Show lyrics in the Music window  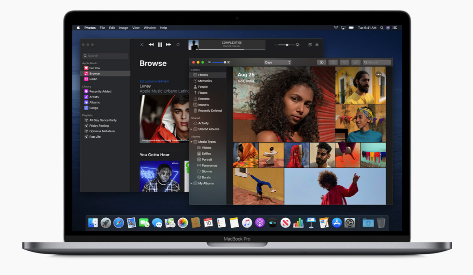coord(310,45)
